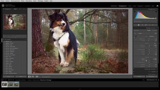Click the Texture slider handle

point(146,59)
